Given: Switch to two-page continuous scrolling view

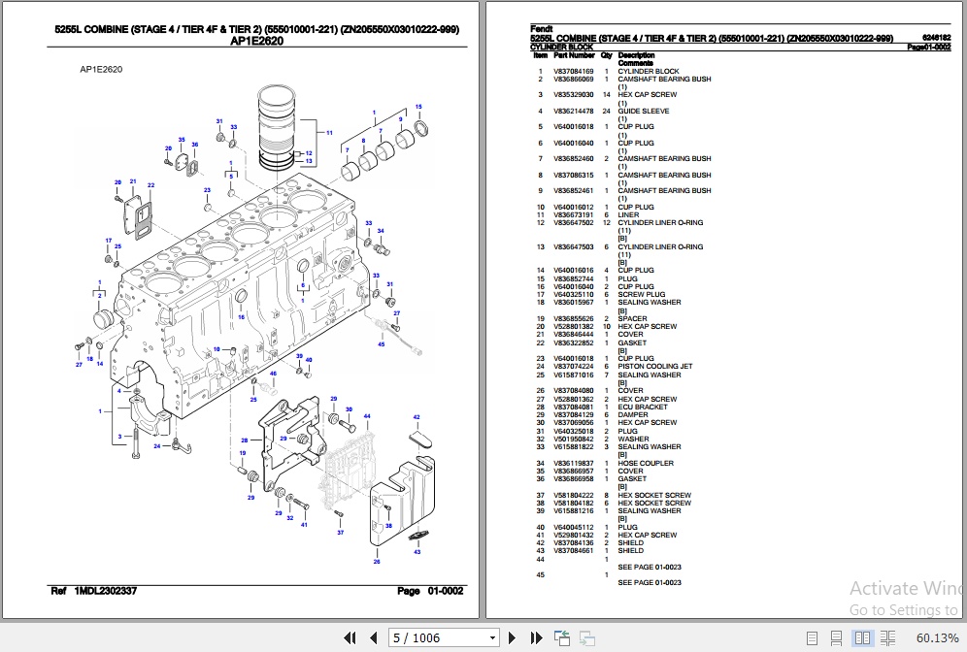Looking at the screenshot, I should click(888, 637).
